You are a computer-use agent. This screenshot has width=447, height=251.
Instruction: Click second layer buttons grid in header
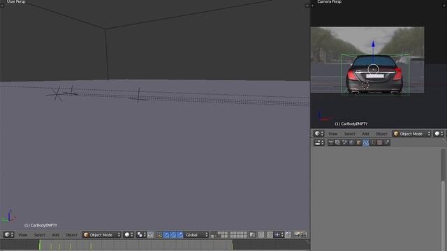click(x=238, y=235)
